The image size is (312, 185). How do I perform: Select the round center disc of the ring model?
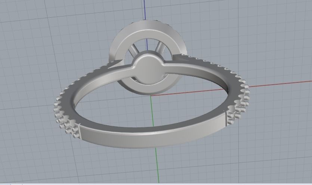tap(149, 69)
